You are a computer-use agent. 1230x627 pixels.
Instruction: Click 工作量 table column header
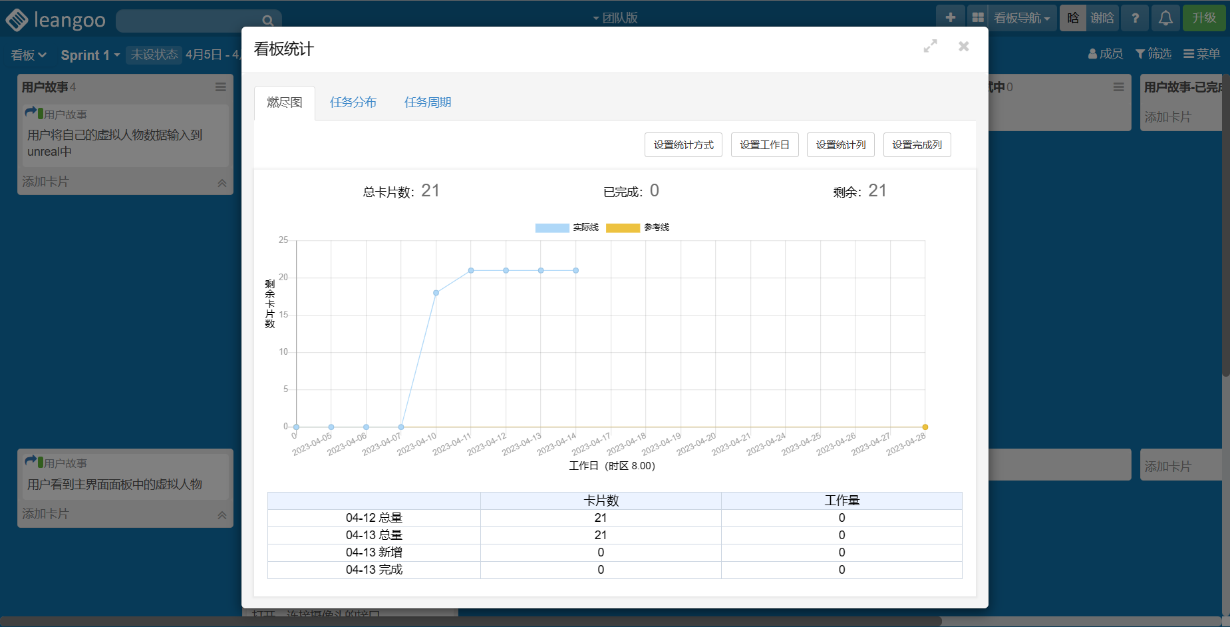click(842, 501)
